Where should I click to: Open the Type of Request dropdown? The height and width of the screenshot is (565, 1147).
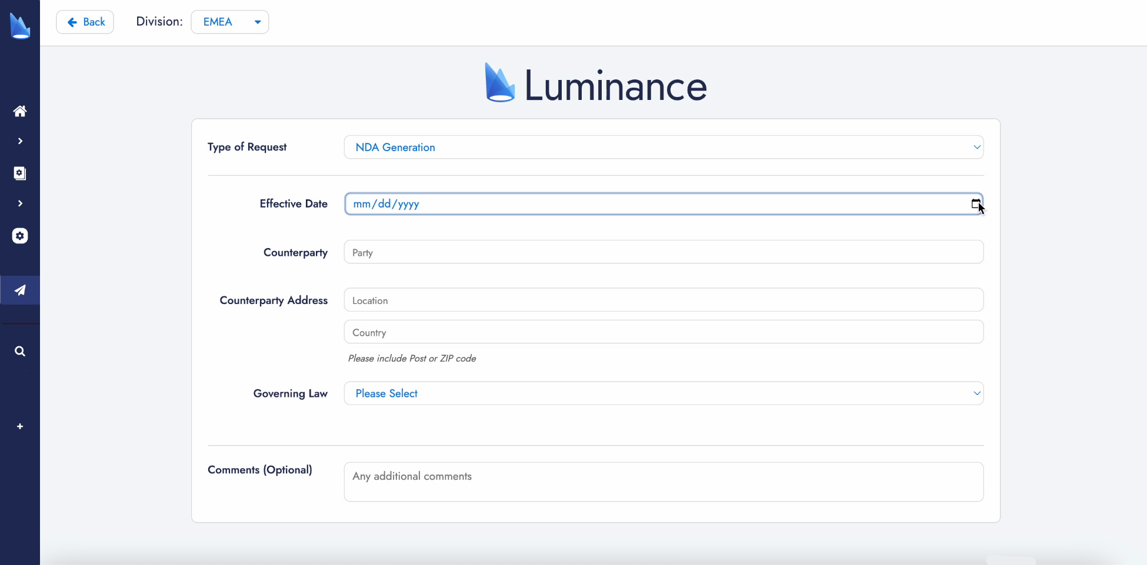pyautogui.click(x=663, y=147)
